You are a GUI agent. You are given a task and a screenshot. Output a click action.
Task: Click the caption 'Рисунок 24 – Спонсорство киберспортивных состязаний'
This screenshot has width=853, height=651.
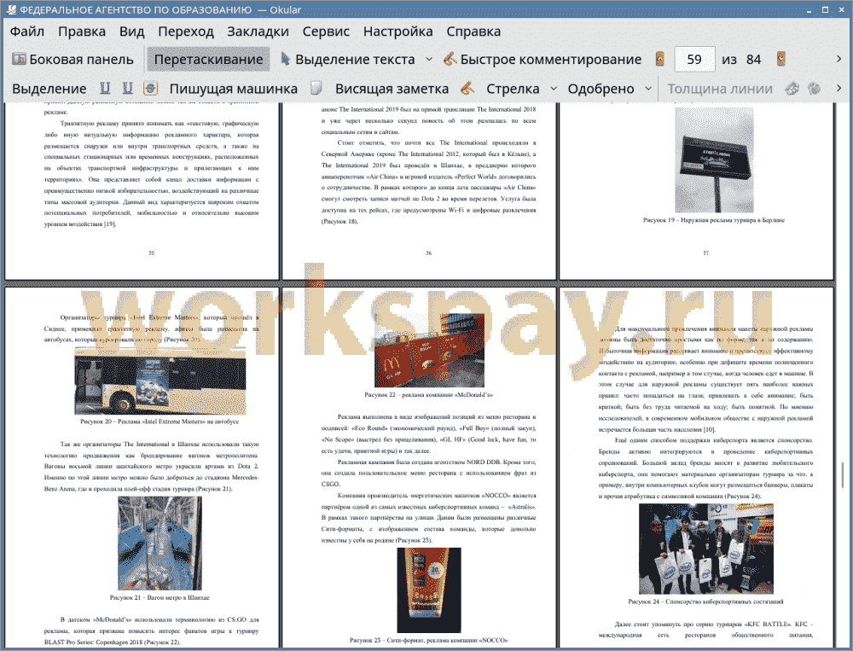click(x=705, y=602)
